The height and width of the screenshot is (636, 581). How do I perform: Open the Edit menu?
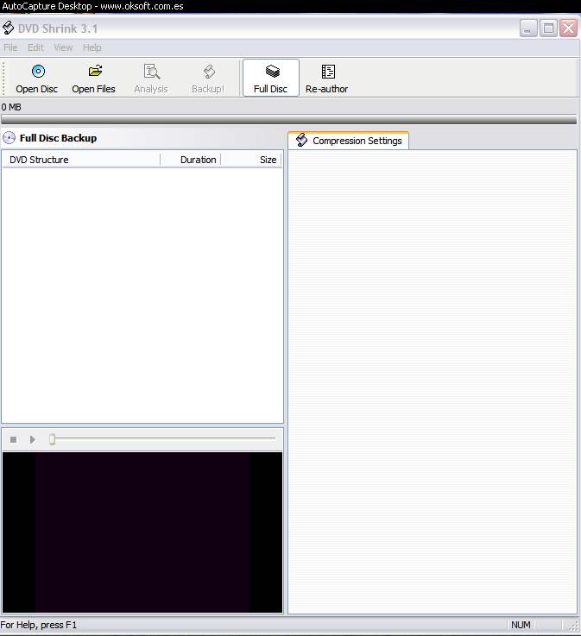35,47
